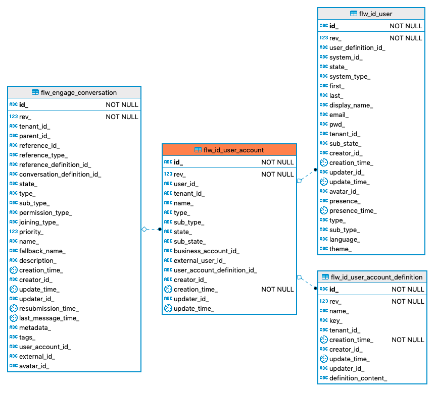Select the user_account_definition_id_ column
Screen dimensions: 437x393
click(x=215, y=270)
